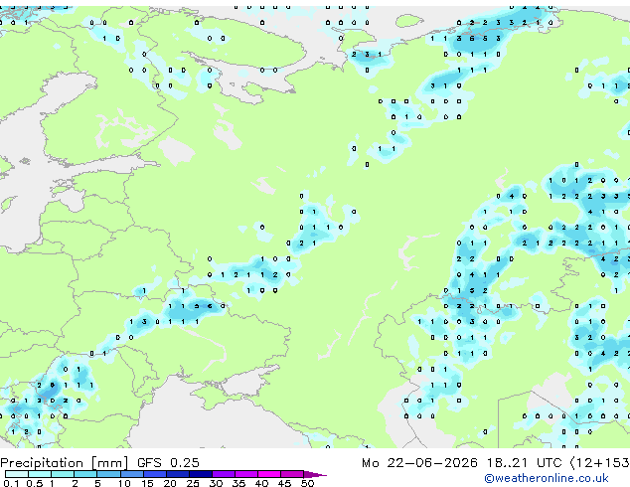Click the 1–2 mm legend swatch
This screenshot has width=630, height=487.
[63, 474]
